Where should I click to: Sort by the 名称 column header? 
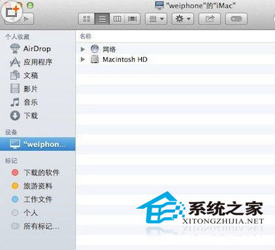176,37
